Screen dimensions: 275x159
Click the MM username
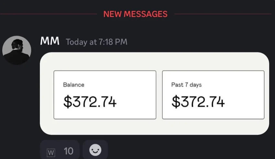pyautogui.click(x=50, y=41)
